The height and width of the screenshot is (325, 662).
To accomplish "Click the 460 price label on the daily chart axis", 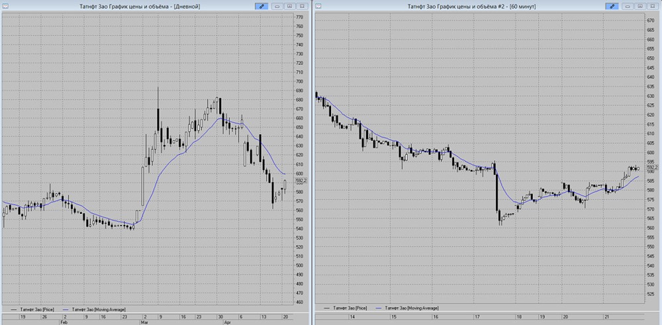I will click(x=300, y=302).
